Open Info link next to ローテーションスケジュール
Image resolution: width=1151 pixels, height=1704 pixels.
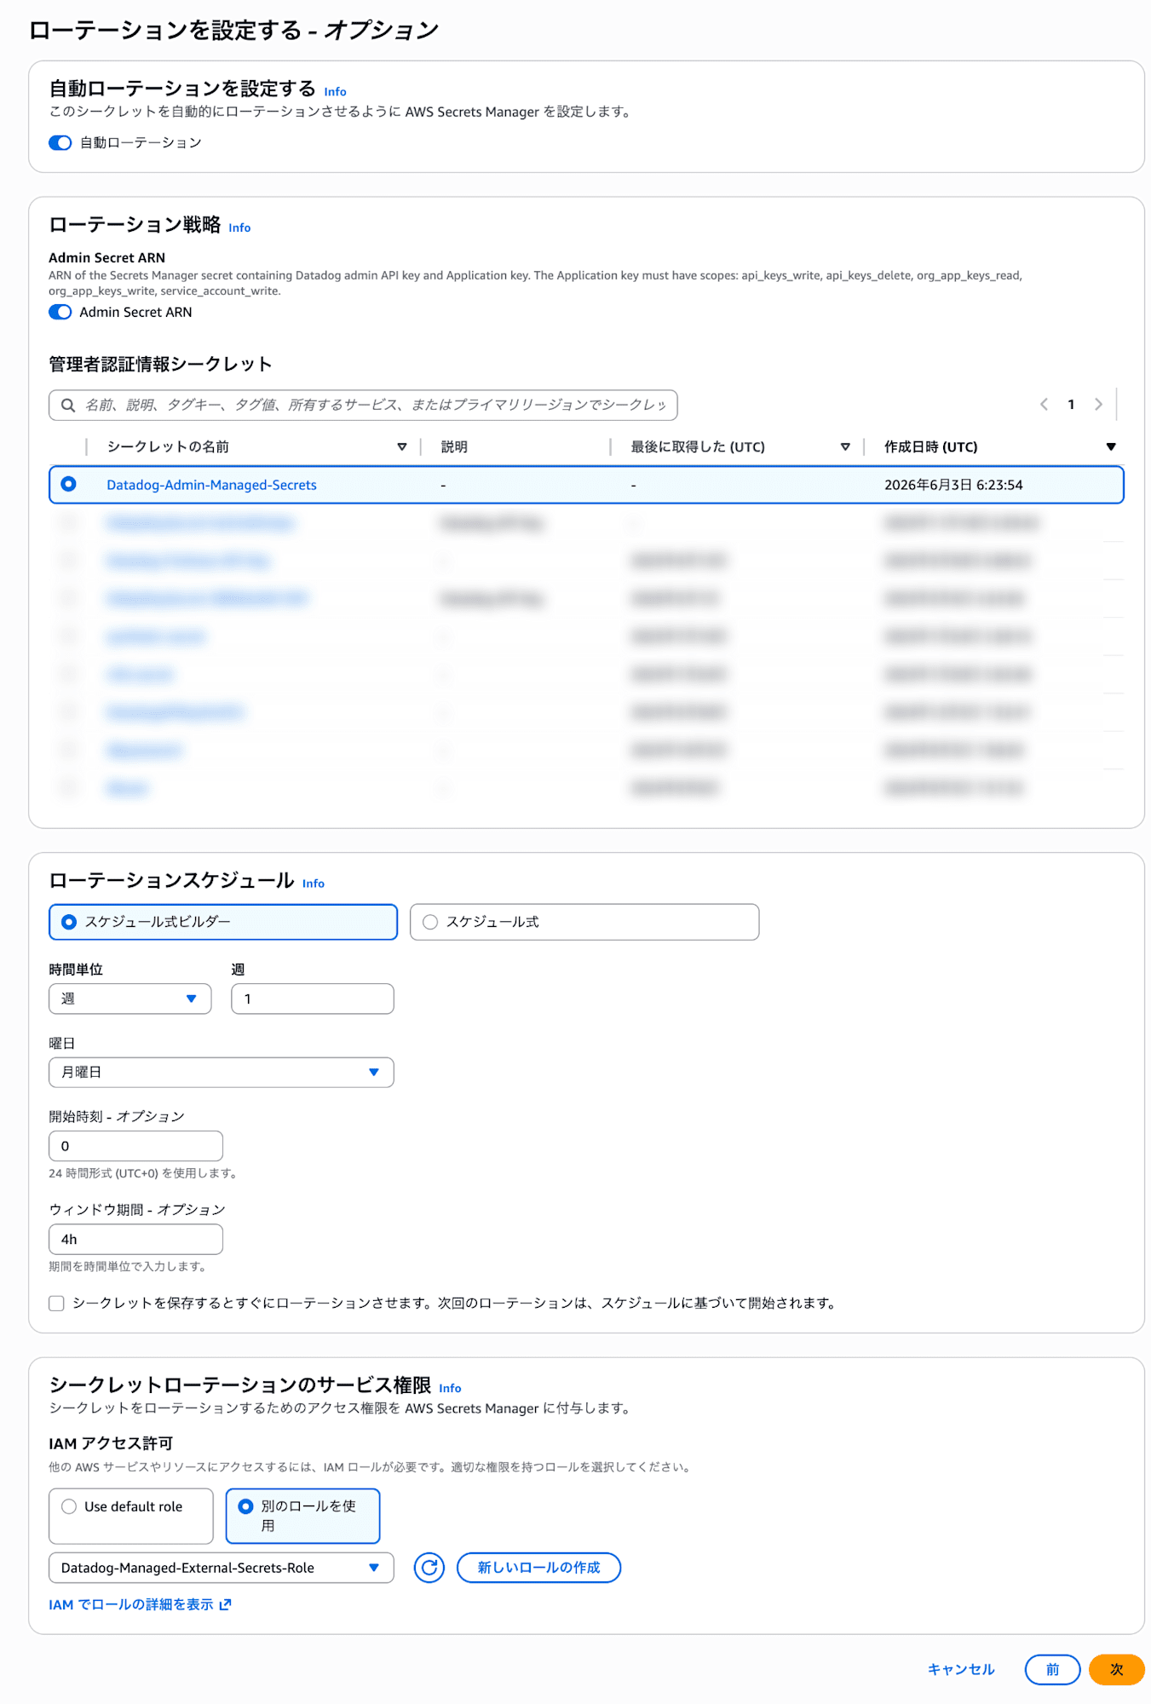[314, 884]
